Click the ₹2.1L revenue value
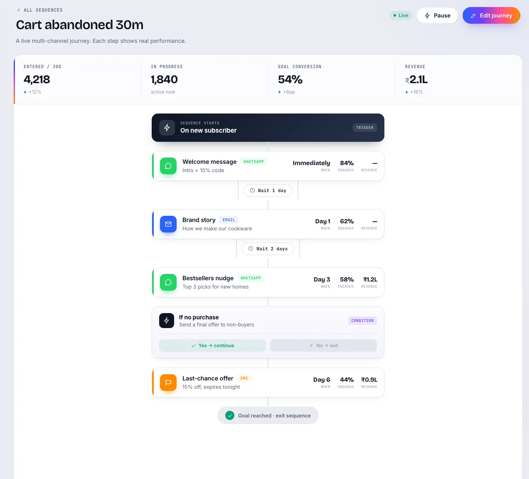The width and height of the screenshot is (529, 479). [416, 79]
